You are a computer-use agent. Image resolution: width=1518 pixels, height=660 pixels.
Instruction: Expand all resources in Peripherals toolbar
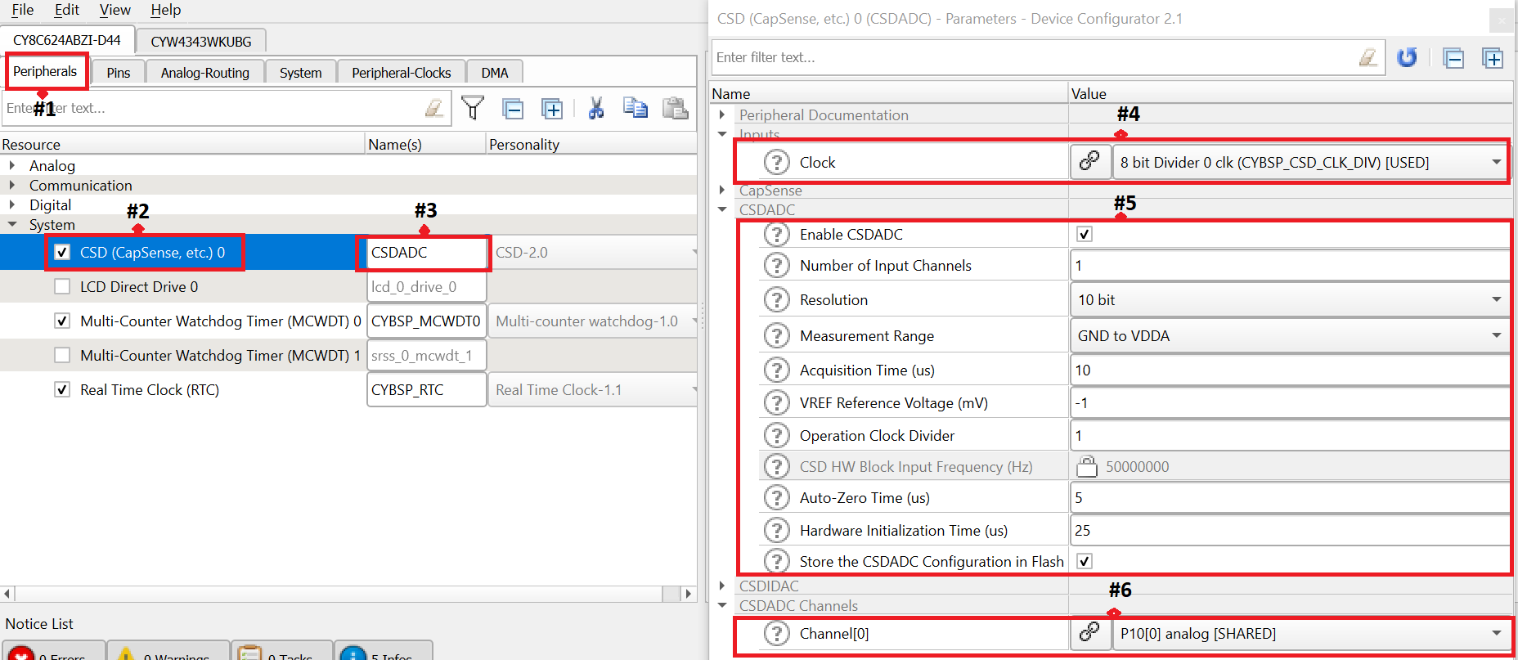coord(552,108)
